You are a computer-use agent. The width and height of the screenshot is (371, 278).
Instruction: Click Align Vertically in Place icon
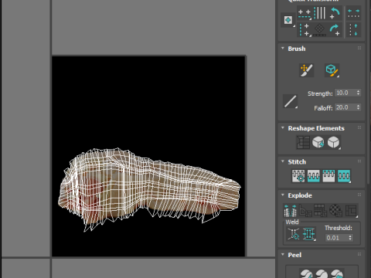tap(305, 30)
